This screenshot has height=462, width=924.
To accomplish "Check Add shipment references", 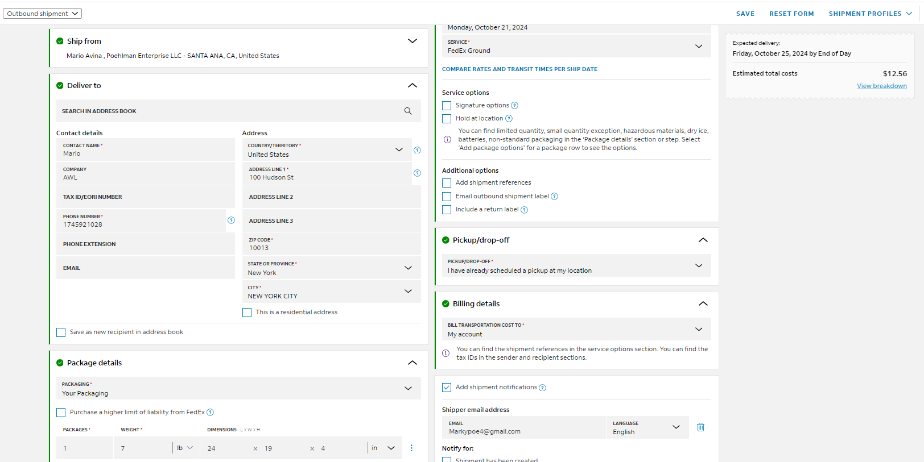I will click(x=447, y=183).
